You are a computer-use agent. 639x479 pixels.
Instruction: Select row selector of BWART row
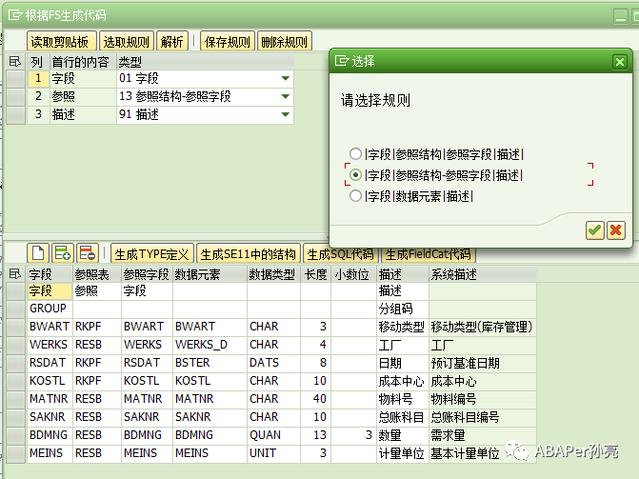(x=16, y=327)
